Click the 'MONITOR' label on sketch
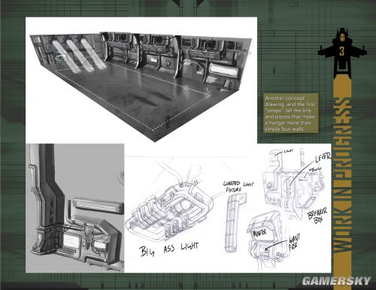Image resolution: width=376 pixels, height=290 pixels. 259,233
